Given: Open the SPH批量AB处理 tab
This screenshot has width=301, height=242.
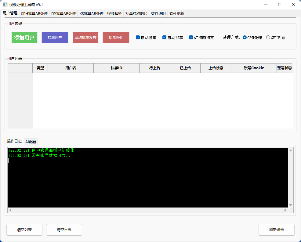Looking at the screenshot, I should [34, 14].
